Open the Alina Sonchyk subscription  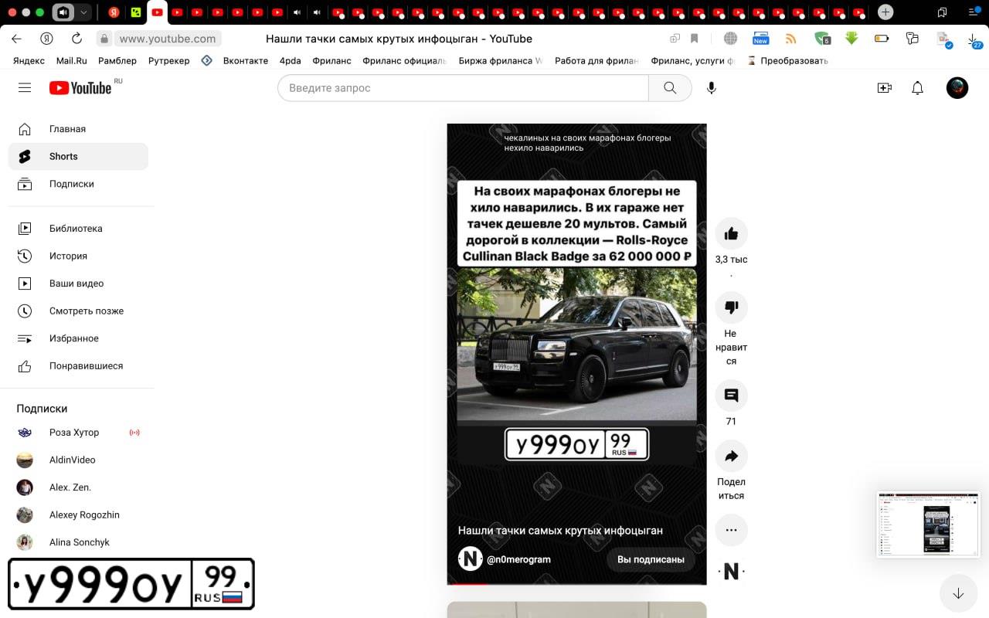[77, 542]
